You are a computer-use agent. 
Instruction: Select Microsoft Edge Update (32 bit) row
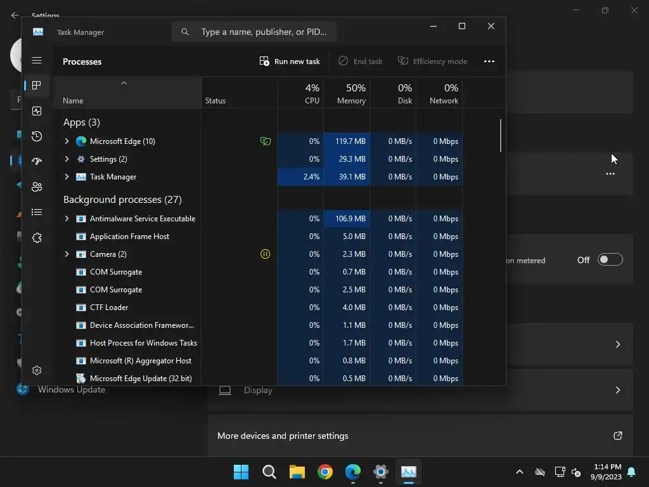click(x=257, y=378)
